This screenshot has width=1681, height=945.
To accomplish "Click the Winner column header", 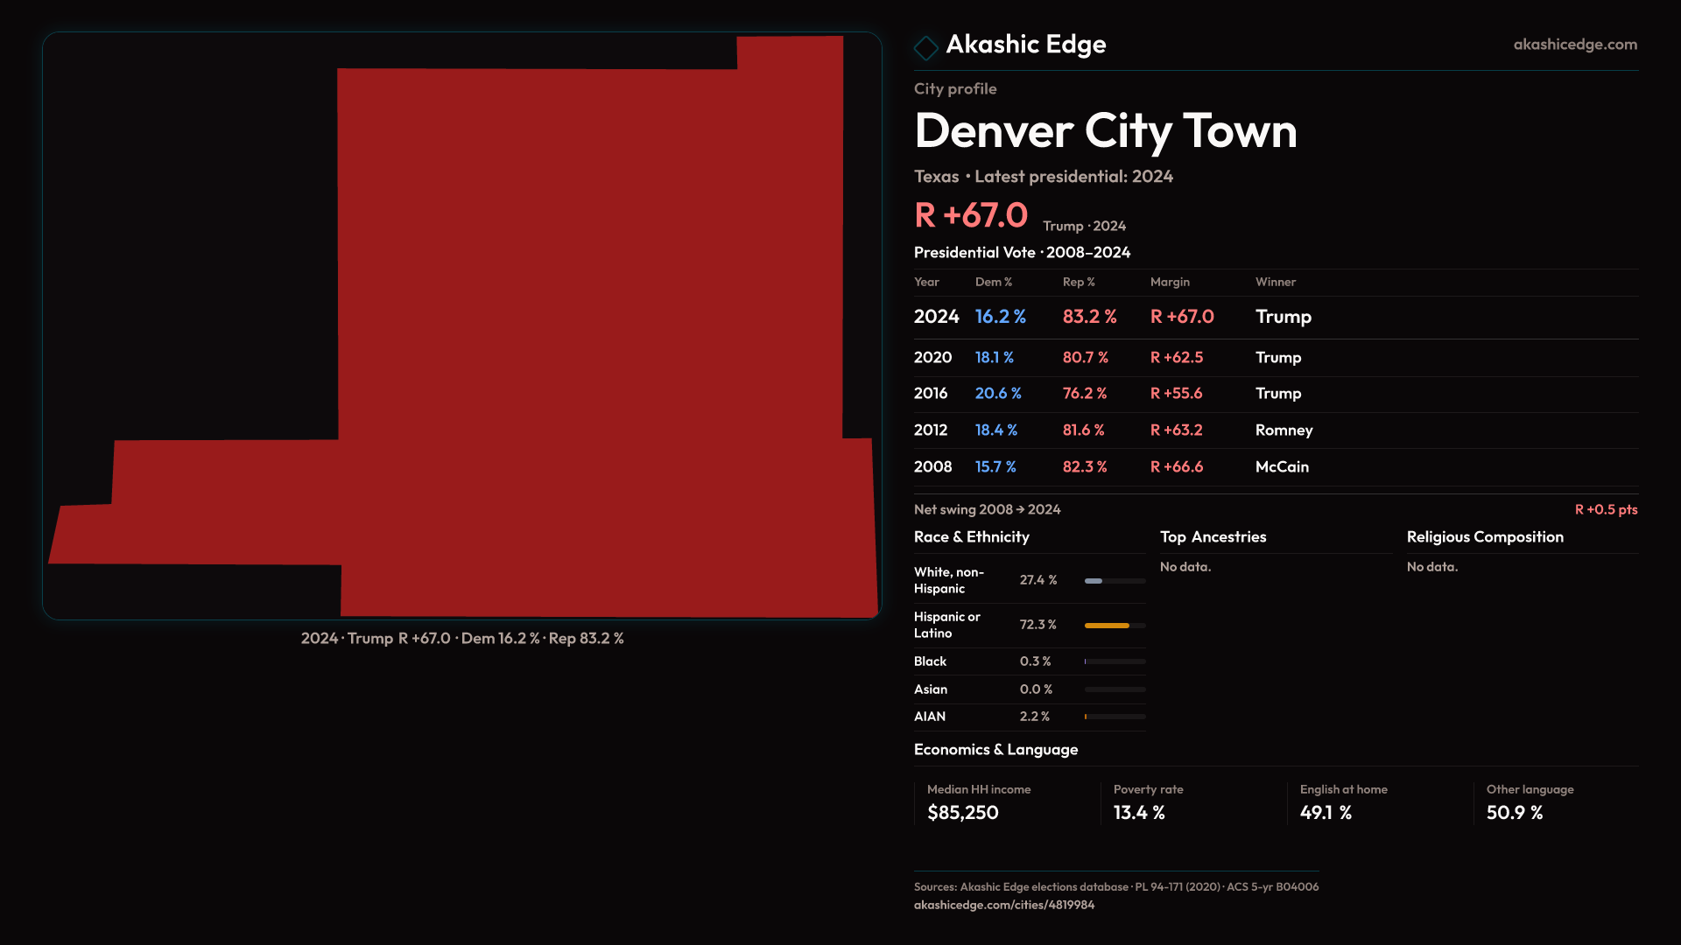I will 1275,282.
